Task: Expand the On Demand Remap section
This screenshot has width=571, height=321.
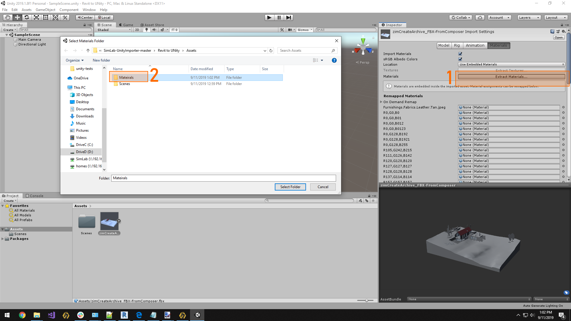Action: [382, 102]
